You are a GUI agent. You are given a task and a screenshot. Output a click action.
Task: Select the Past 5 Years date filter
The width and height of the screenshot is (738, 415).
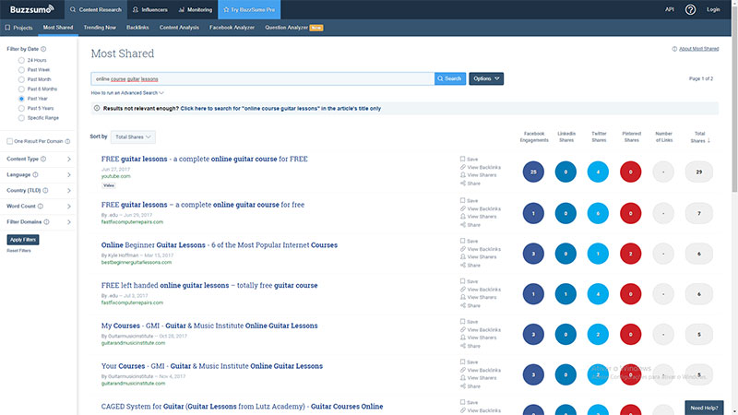21,108
